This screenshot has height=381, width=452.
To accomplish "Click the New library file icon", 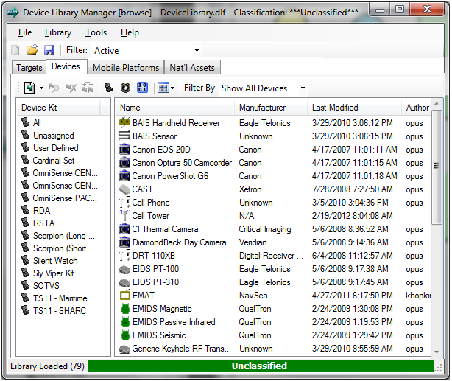I will pyautogui.click(x=15, y=50).
